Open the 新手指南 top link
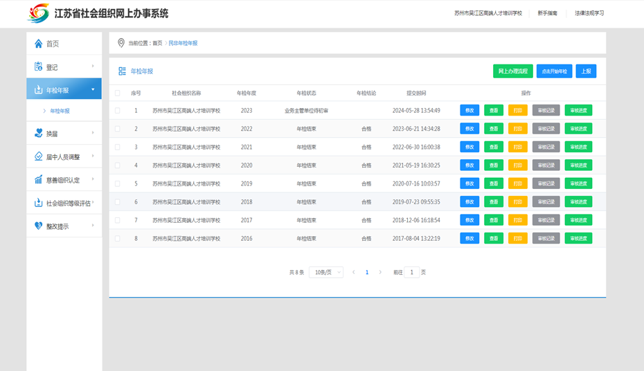 pos(548,13)
